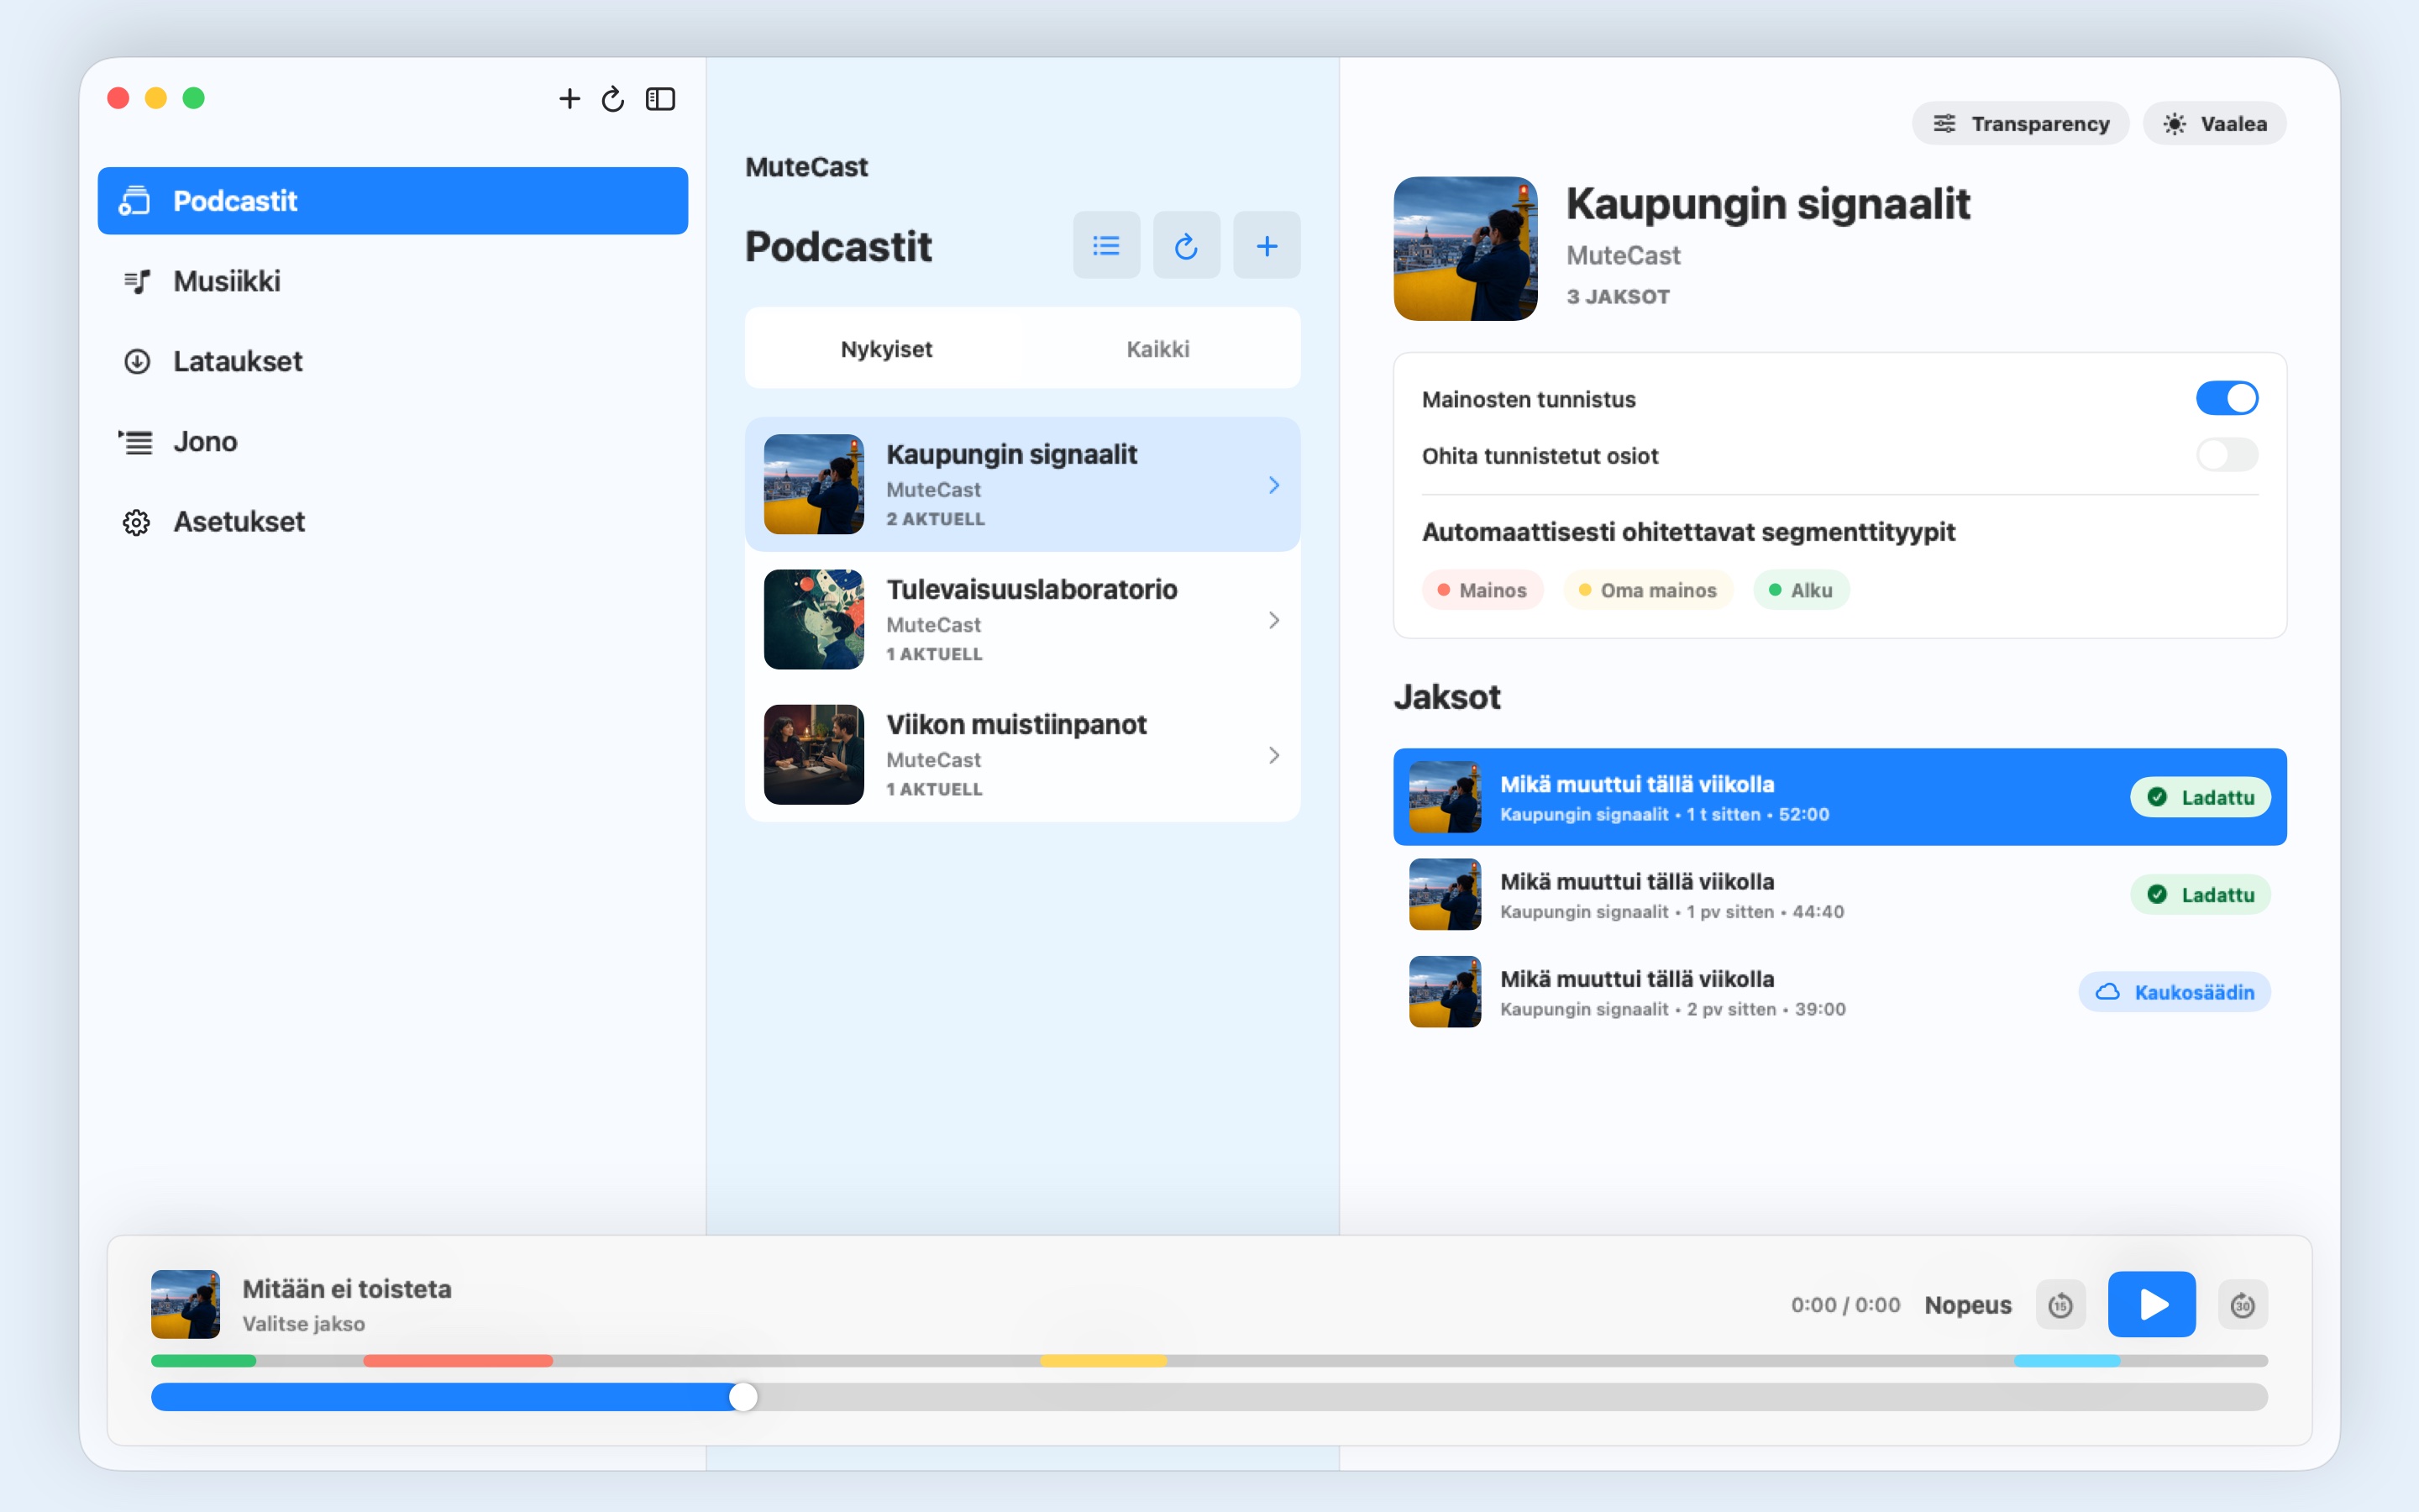Screen dimensions: 2419x1512
Task: Toggle the Alku segment type chip
Action: tap(1800, 590)
